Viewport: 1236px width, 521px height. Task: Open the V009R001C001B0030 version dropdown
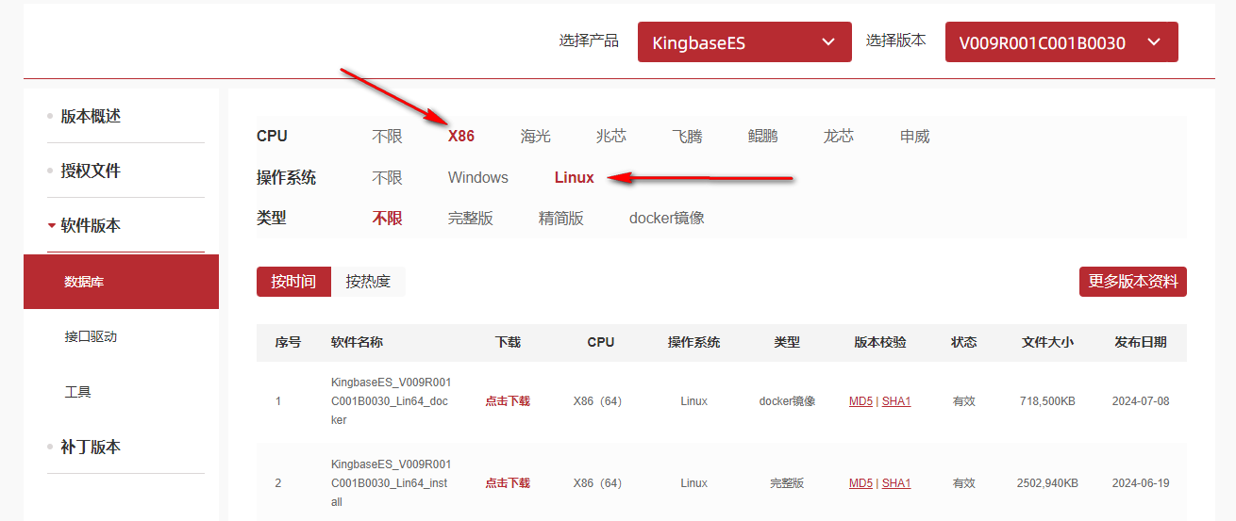[1061, 42]
